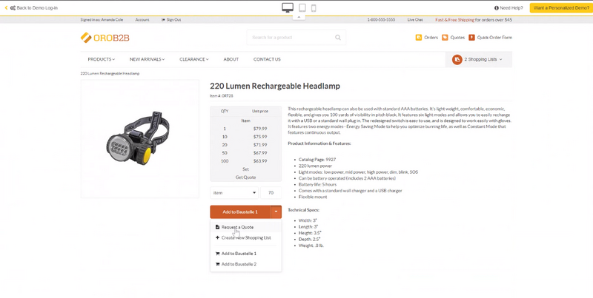Image resolution: width=593 pixels, height=298 pixels.
Task: Open Quotes via its icon
Action: click(x=445, y=37)
